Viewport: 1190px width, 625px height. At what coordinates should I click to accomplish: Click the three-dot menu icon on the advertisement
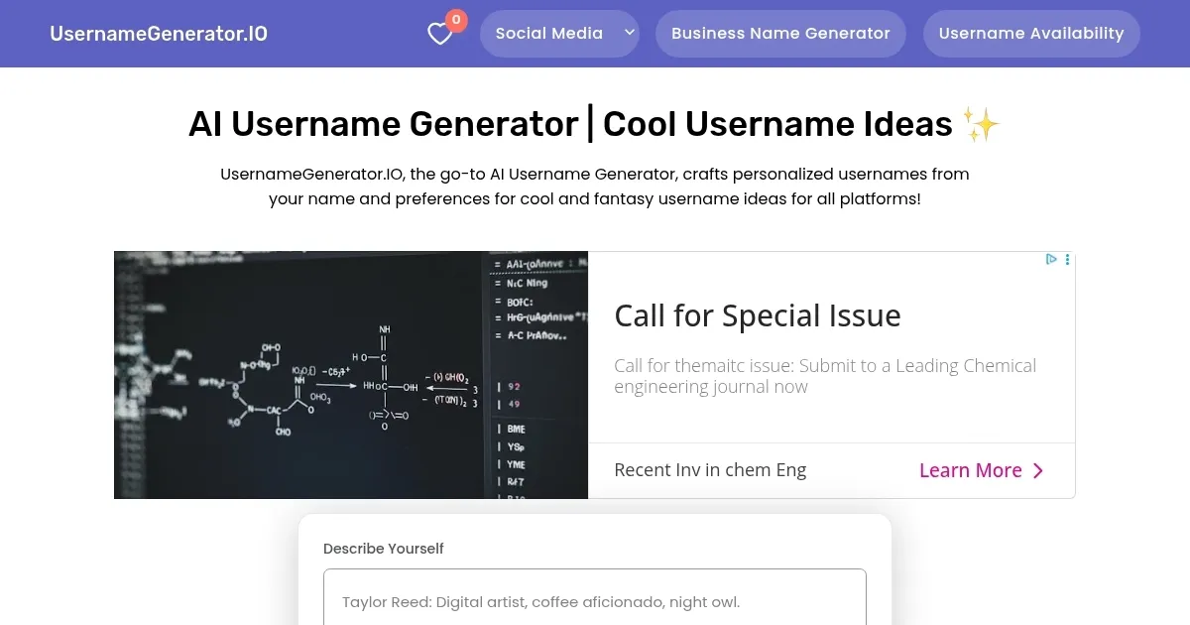pos(1067,259)
